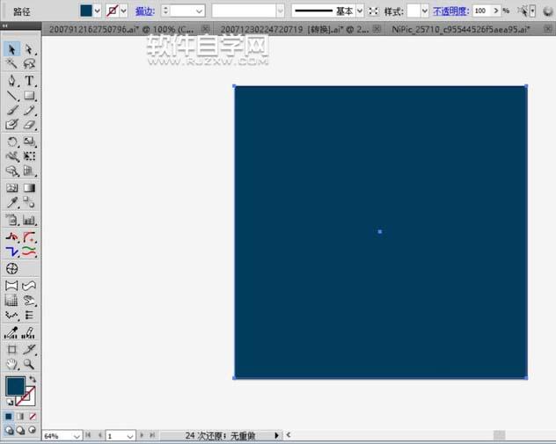
Task: Select the Scale tool
Action: pos(29,142)
